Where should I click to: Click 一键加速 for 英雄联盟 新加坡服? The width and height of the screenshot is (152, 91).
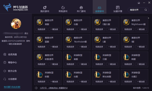click(x=112, y=82)
